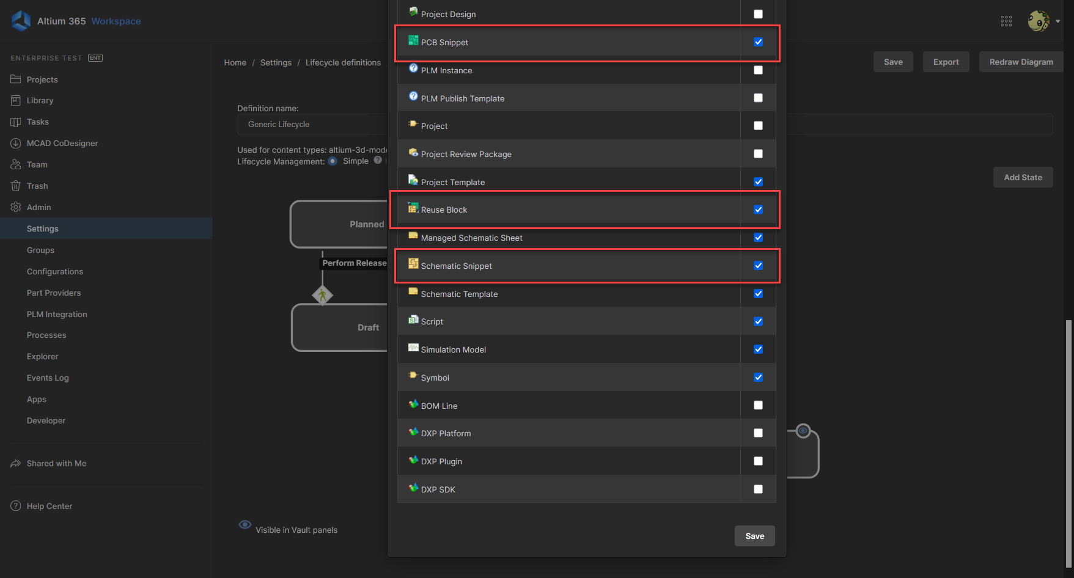Click the Help Center question icon
Image resolution: width=1074 pixels, height=578 pixels.
[16, 506]
